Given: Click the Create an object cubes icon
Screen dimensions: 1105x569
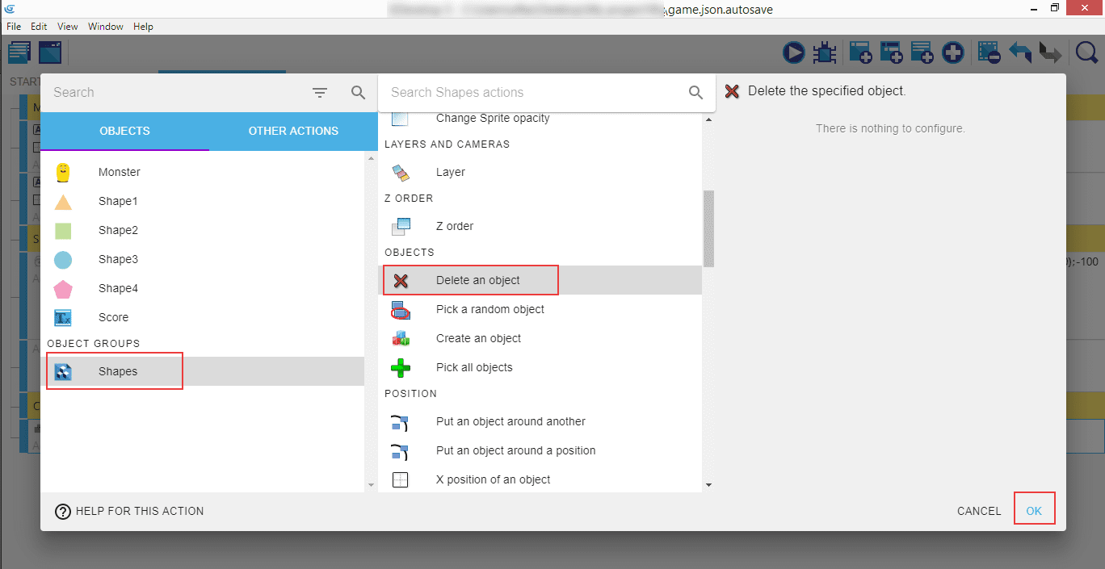Looking at the screenshot, I should click(x=401, y=338).
